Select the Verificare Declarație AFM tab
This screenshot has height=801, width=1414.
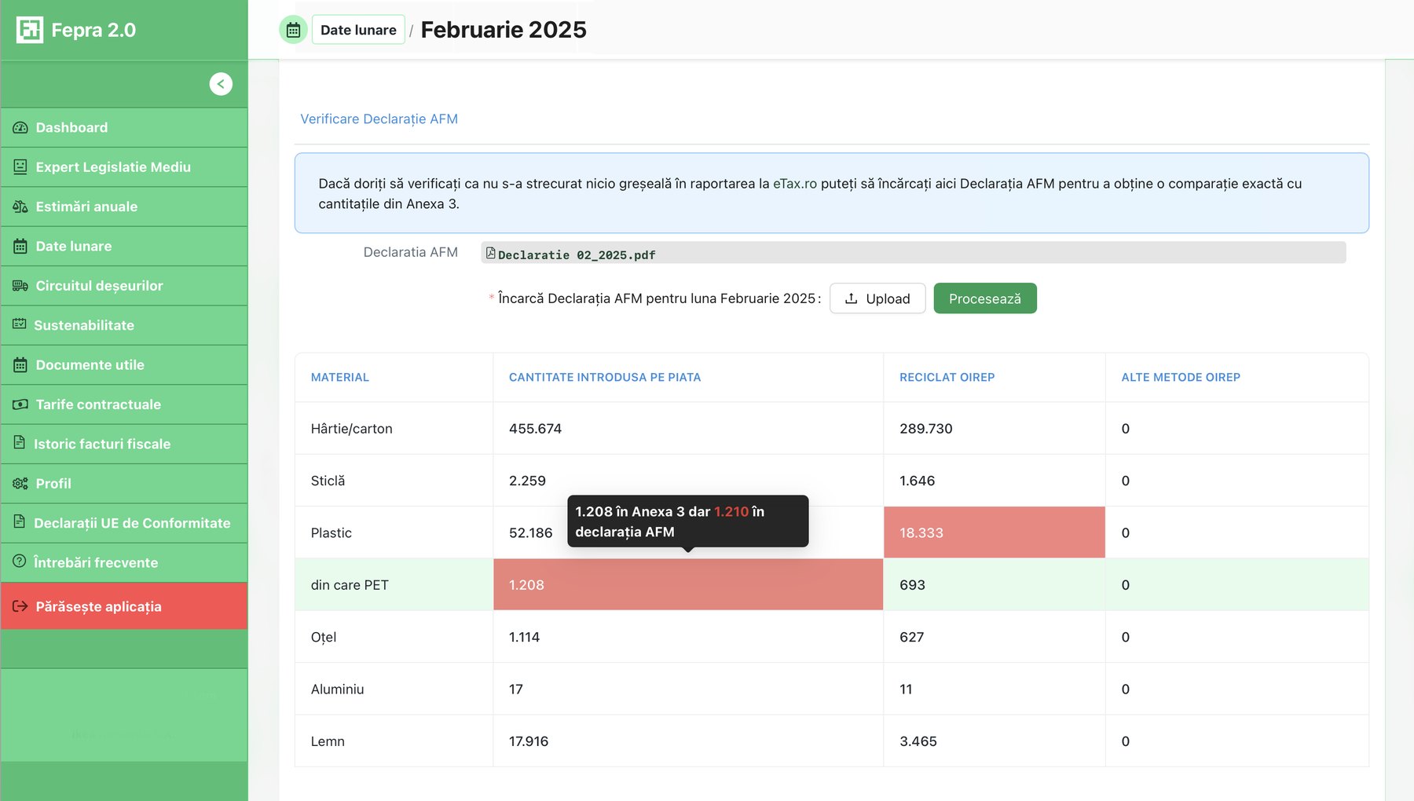tap(379, 119)
